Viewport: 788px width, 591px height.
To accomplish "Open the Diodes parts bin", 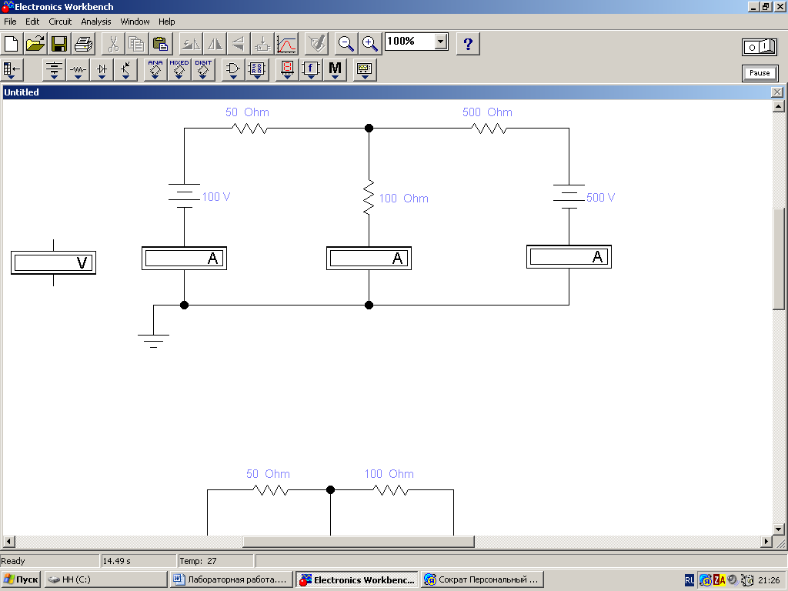I will [x=102, y=69].
